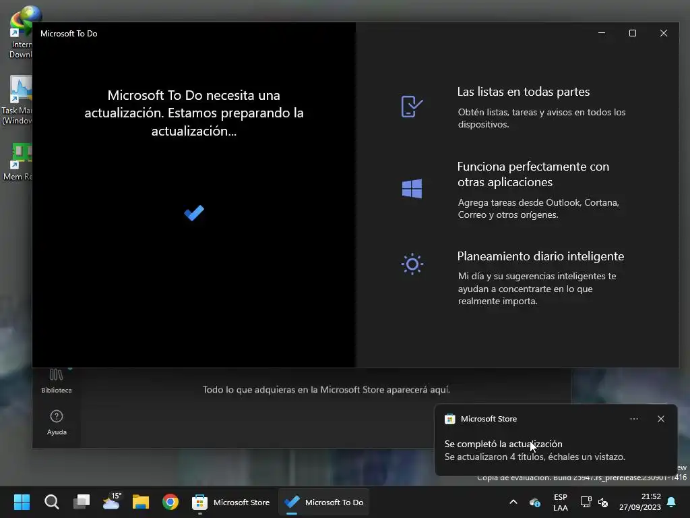690x518 pixels.
Task: Click the muted volume tray icon
Action: coord(603,502)
